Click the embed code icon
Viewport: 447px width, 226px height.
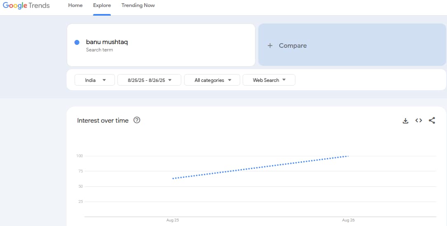pyautogui.click(x=419, y=121)
